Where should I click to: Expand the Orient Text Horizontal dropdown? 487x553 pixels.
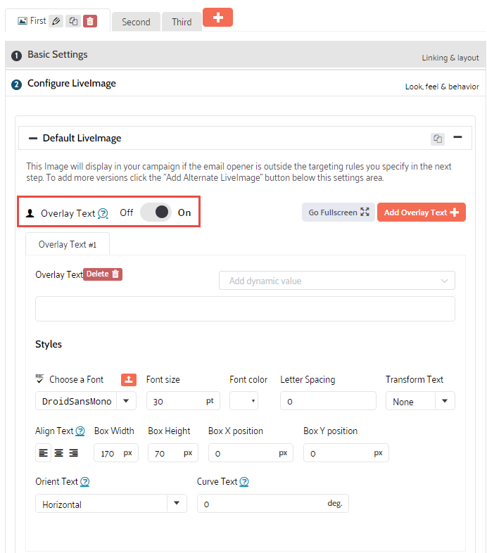[176, 504]
